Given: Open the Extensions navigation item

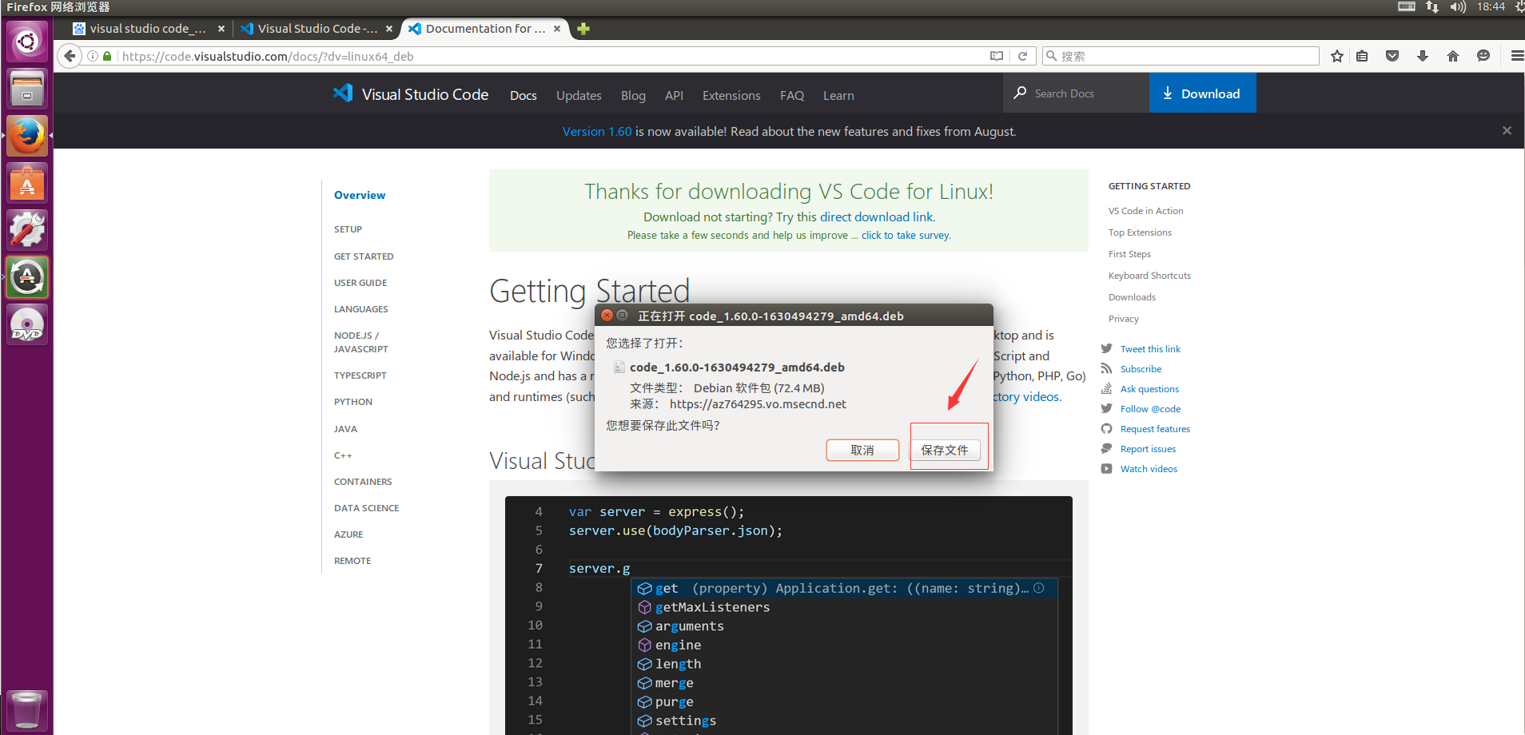Looking at the screenshot, I should (731, 95).
